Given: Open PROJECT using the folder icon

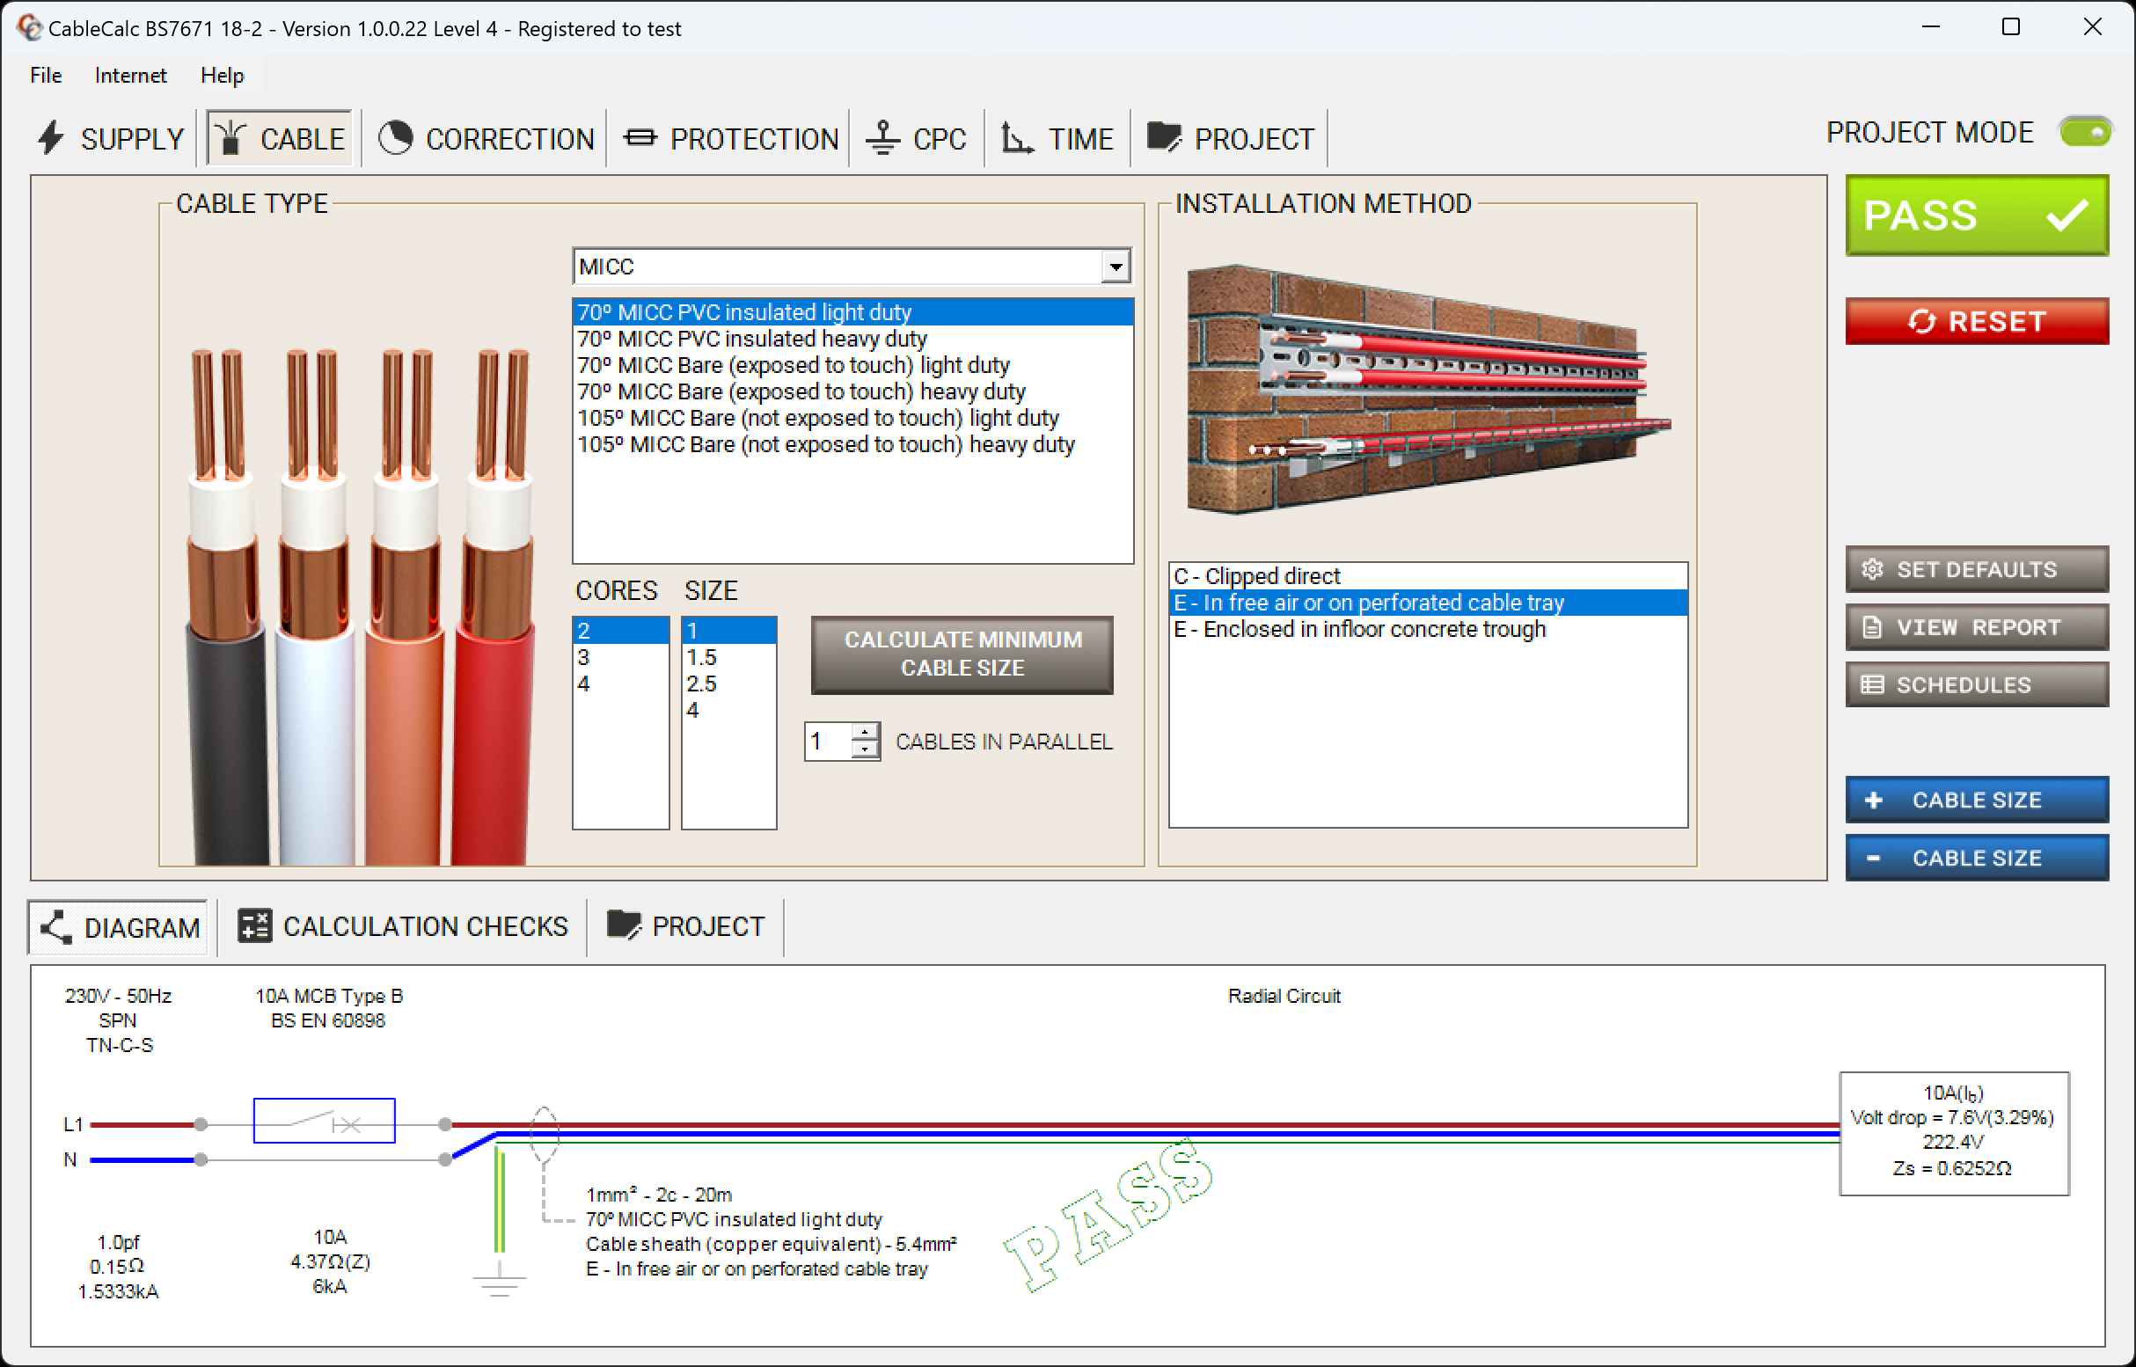Looking at the screenshot, I should pos(1165,137).
